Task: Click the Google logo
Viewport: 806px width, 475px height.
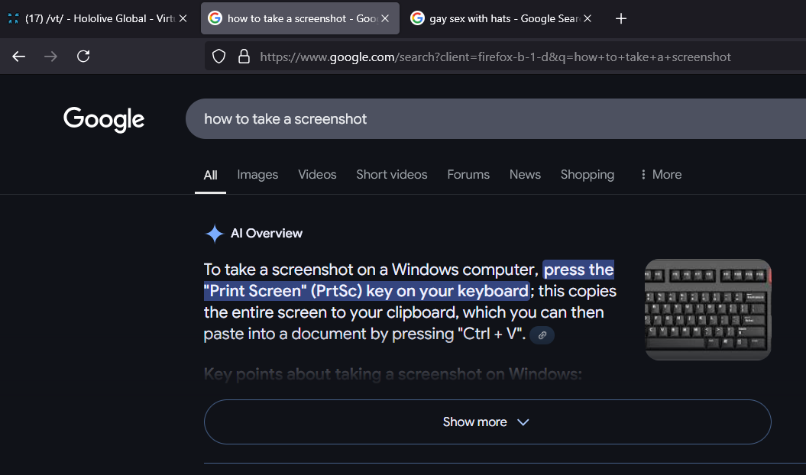Action: coord(104,119)
